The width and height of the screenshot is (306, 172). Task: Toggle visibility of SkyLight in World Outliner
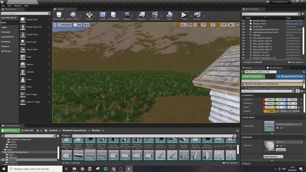pyautogui.click(x=243, y=35)
